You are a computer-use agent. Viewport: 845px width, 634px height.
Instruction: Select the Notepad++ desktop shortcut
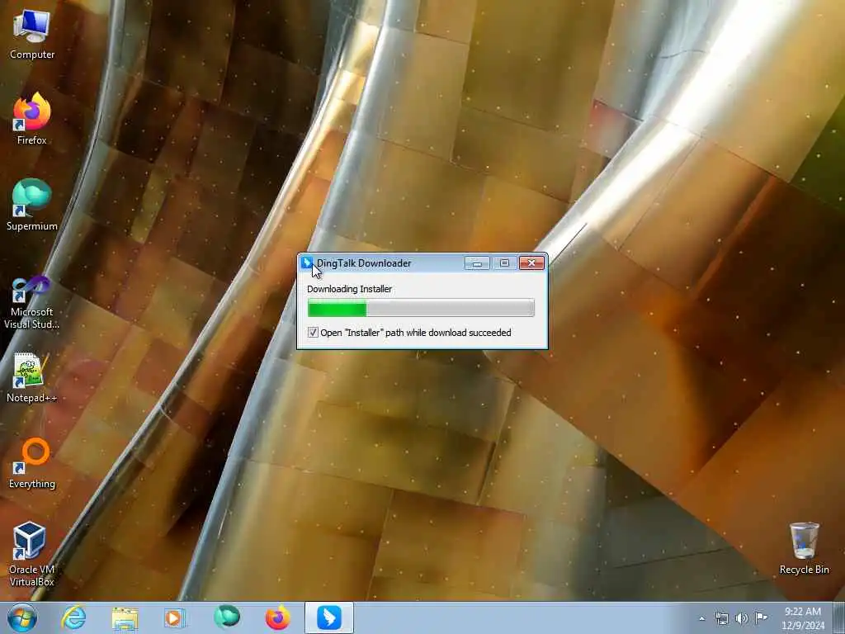32,377
